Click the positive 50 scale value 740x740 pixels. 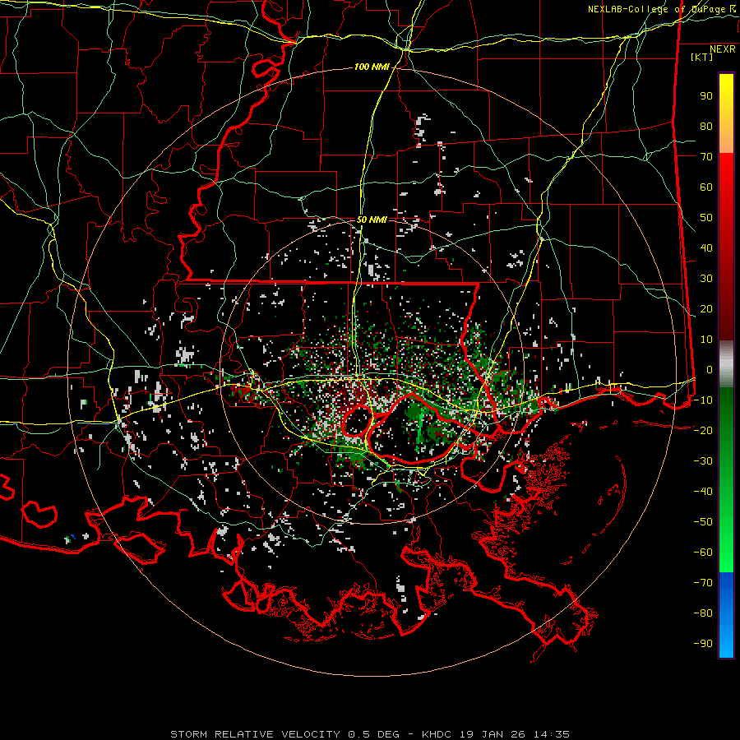pyautogui.click(x=706, y=218)
